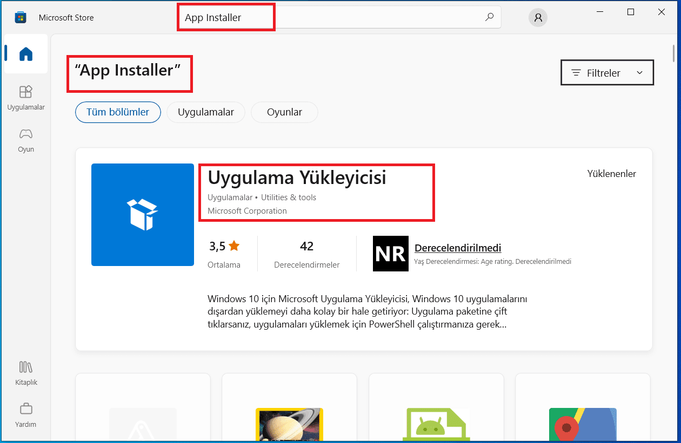Click the Microsoft Corporation publisher text
The image size is (681, 443).
click(x=247, y=211)
